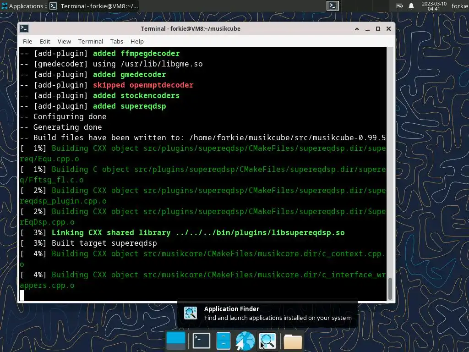The height and width of the screenshot is (352, 469).
Task: Open Application Finder magnifier icon in dock
Action: coord(267,341)
